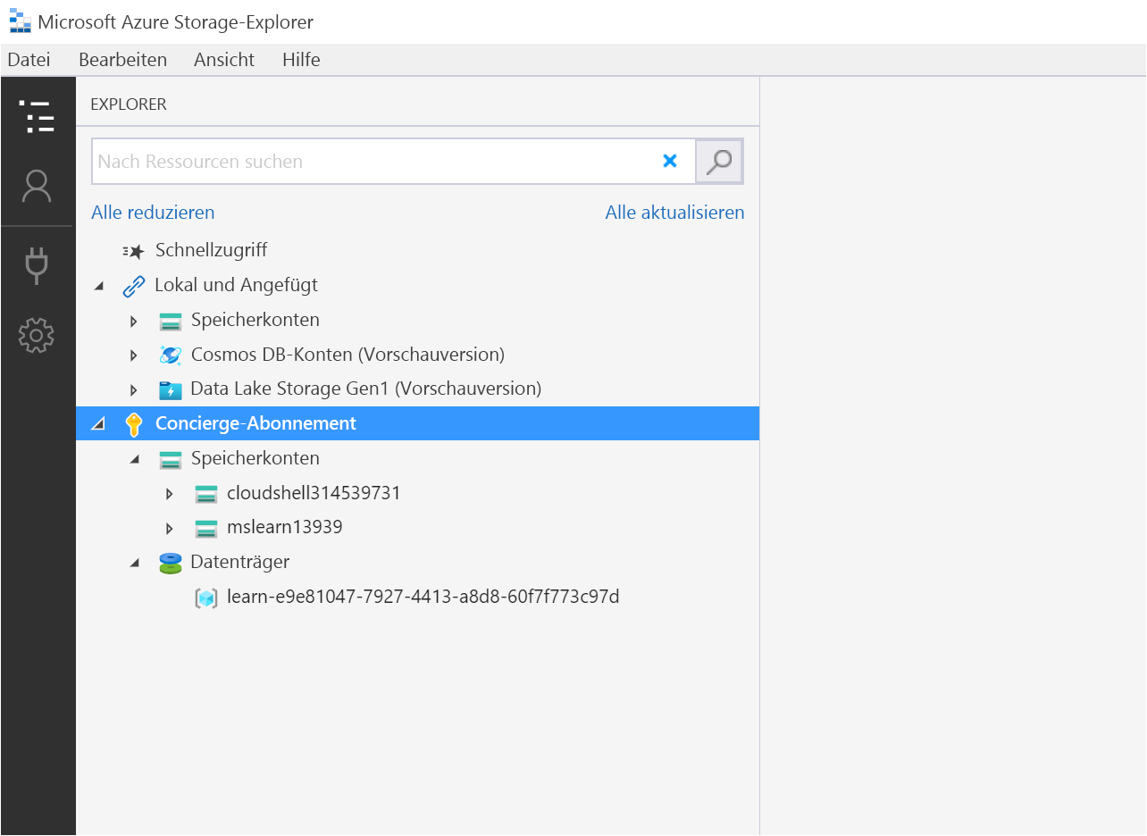Open the Bearbeiten menu
The height and width of the screenshot is (836, 1147).
tap(123, 60)
